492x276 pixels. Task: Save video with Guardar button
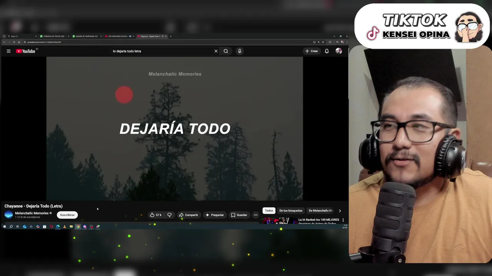pos(239,215)
